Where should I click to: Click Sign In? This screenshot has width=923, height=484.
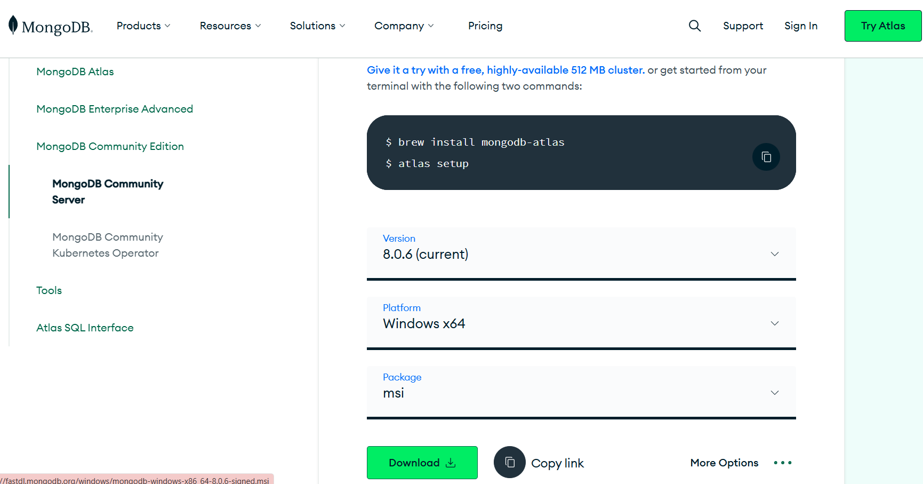point(801,26)
